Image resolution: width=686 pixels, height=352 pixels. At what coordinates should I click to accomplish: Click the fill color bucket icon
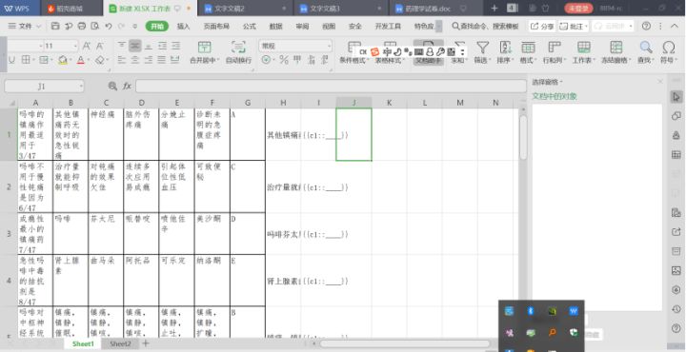click(63, 60)
